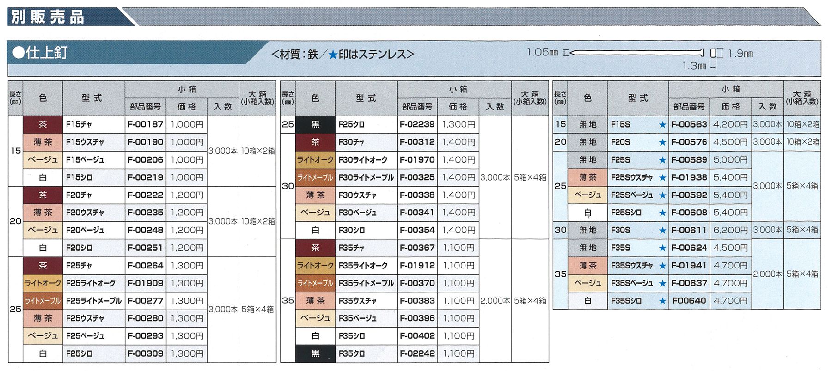Click part number F-00312
Viewport: 832px width, 371px height.
[x=417, y=142]
